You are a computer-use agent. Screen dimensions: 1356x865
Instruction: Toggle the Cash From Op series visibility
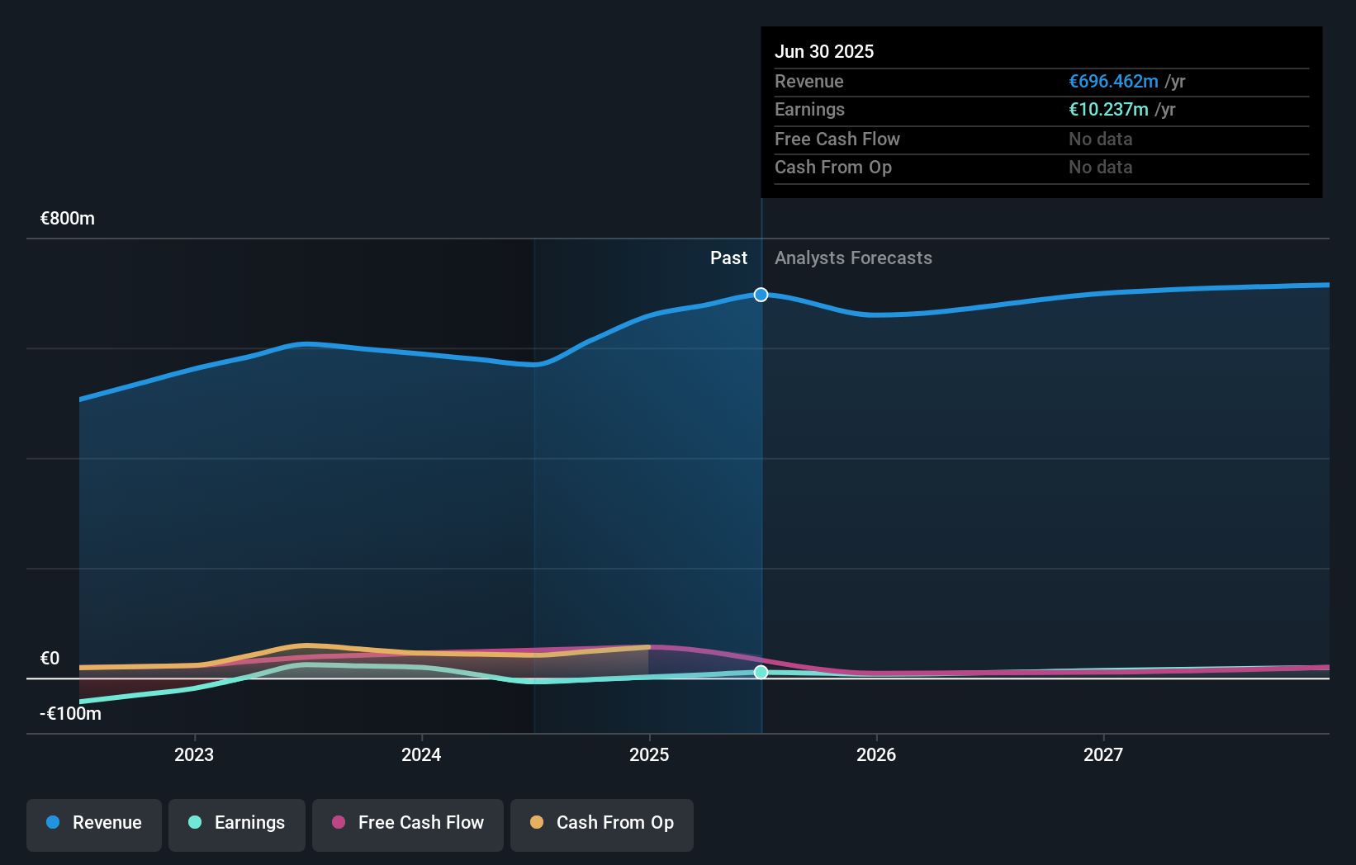[x=601, y=824]
